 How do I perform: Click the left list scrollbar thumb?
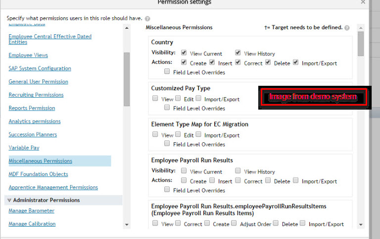(x=127, y=79)
